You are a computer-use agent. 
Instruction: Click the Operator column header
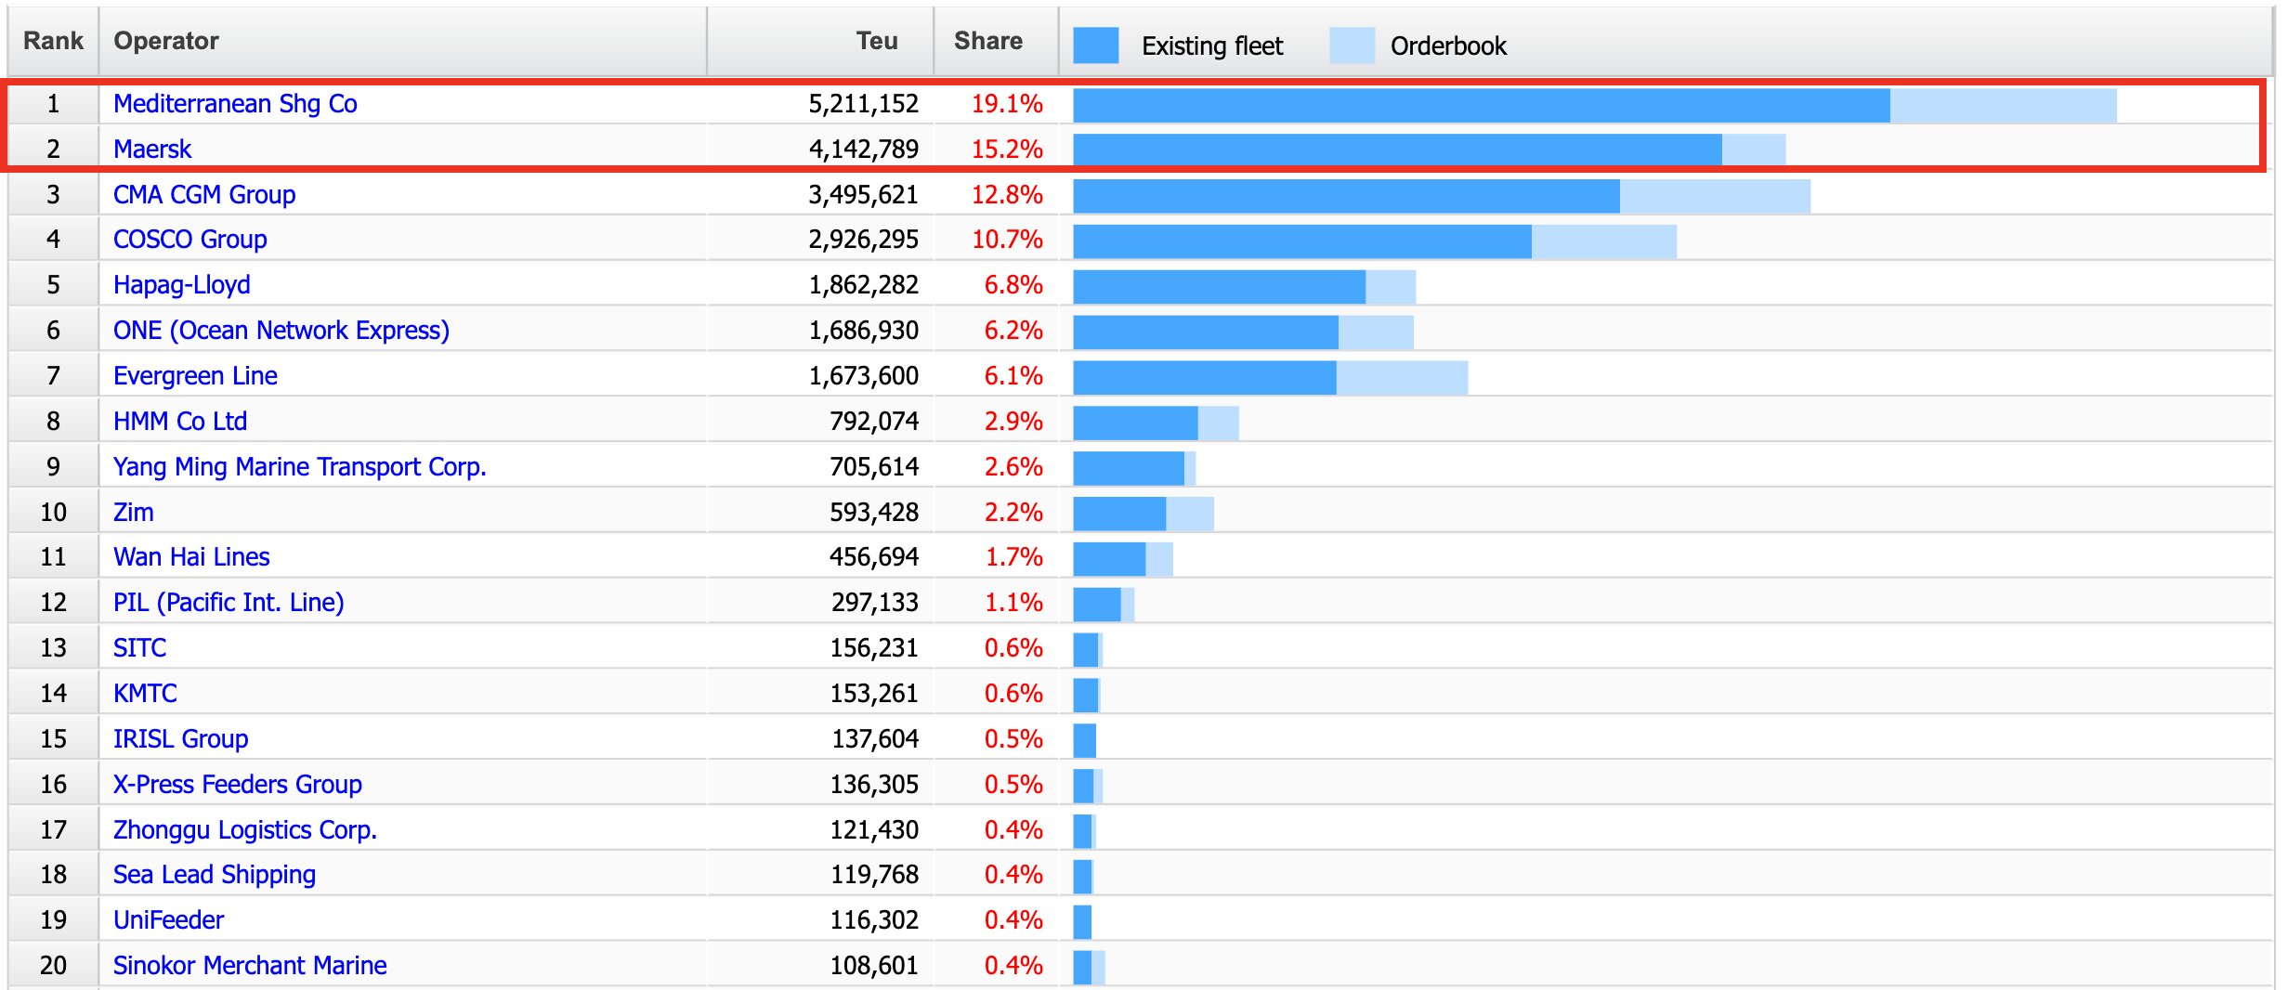[166, 41]
